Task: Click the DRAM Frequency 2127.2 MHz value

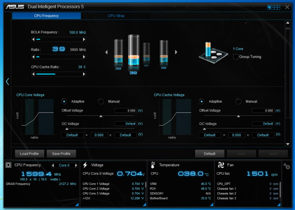Action: pyautogui.click(x=67, y=184)
